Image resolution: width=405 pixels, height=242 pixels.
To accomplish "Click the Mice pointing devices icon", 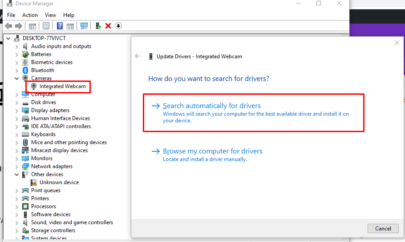I will 25,142.
